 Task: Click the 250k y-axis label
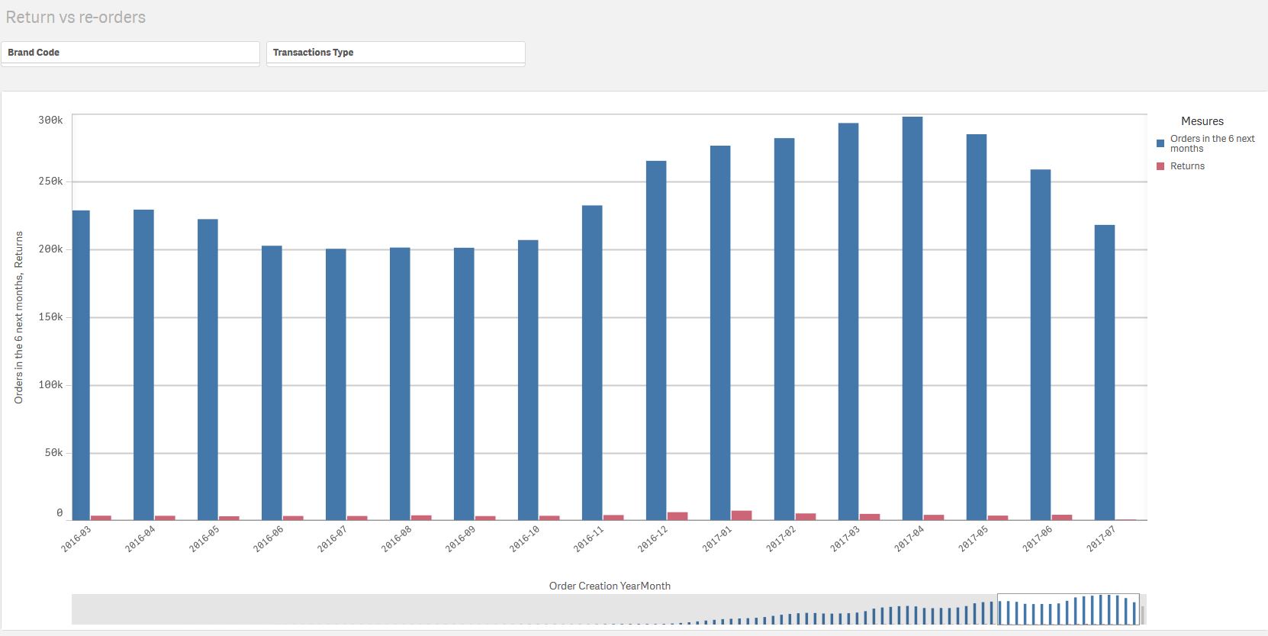(51, 181)
